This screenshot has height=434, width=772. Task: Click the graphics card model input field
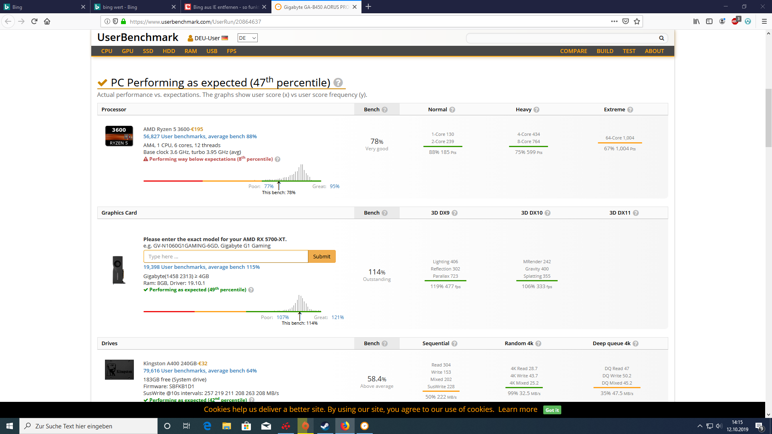click(225, 256)
